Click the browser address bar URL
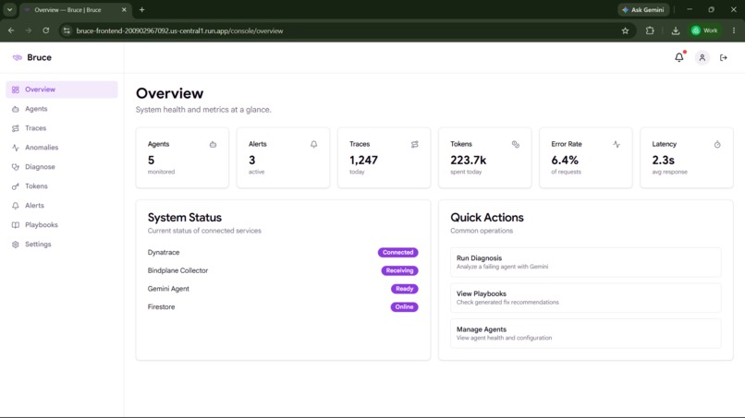The width and height of the screenshot is (745, 418). pos(179,30)
